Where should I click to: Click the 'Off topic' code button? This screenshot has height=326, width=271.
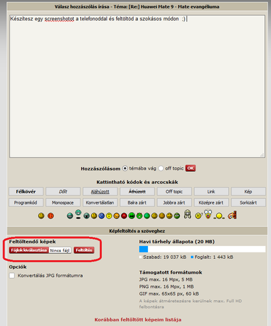174,192
